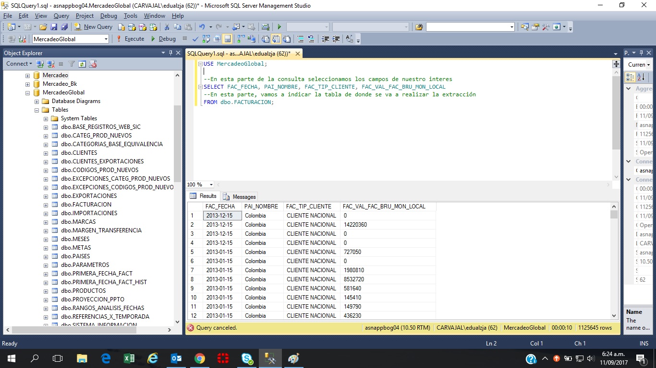Click the Results to File icon

[287, 38]
